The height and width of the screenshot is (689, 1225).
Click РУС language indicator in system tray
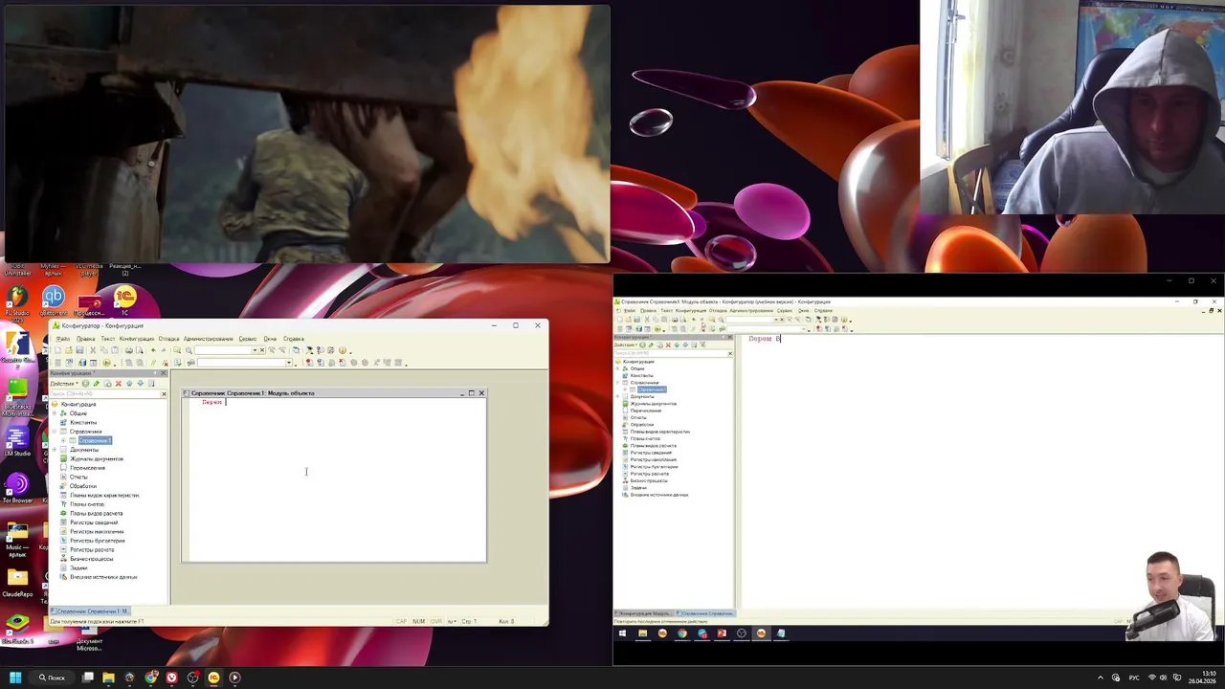click(x=1134, y=678)
